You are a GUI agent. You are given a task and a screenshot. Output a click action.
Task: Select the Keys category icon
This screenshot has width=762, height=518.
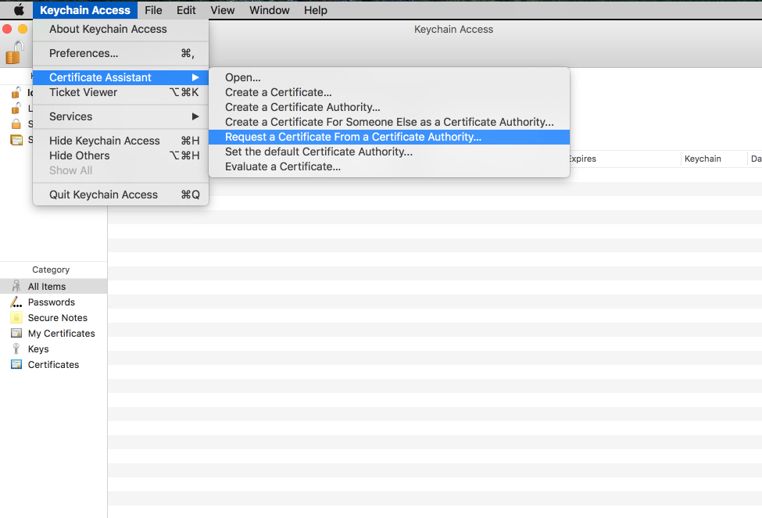click(x=16, y=348)
